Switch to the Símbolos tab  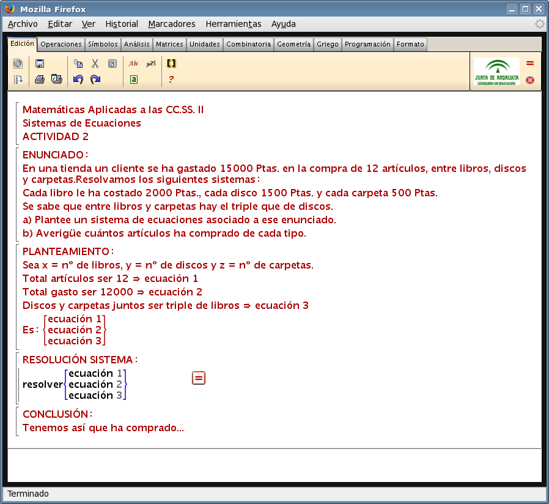(x=103, y=44)
